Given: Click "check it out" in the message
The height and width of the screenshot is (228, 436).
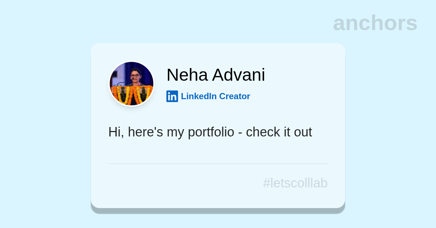Looking at the screenshot, I should pyautogui.click(x=279, y=132).
